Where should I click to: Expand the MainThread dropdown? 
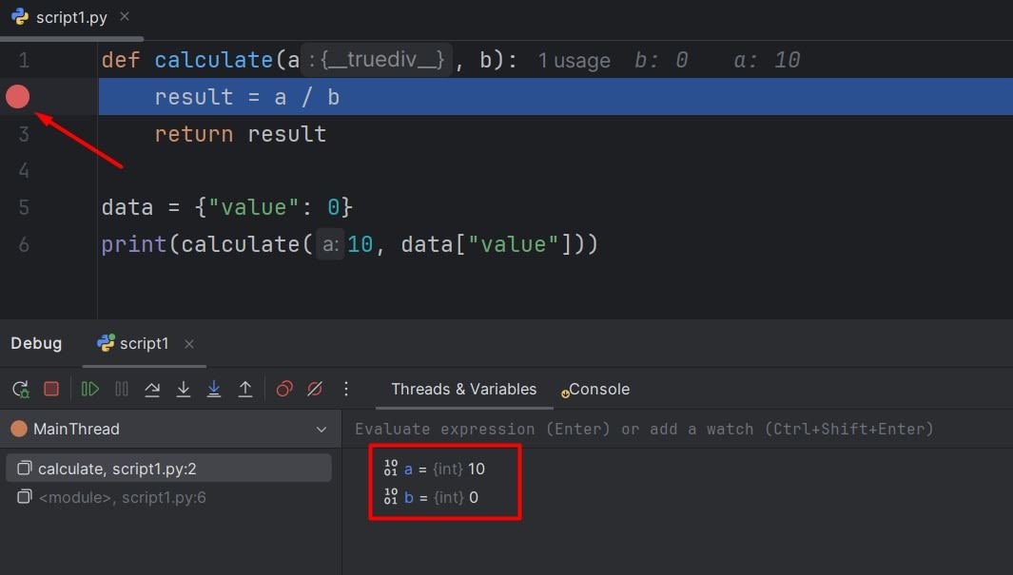[x=321, y=430]
